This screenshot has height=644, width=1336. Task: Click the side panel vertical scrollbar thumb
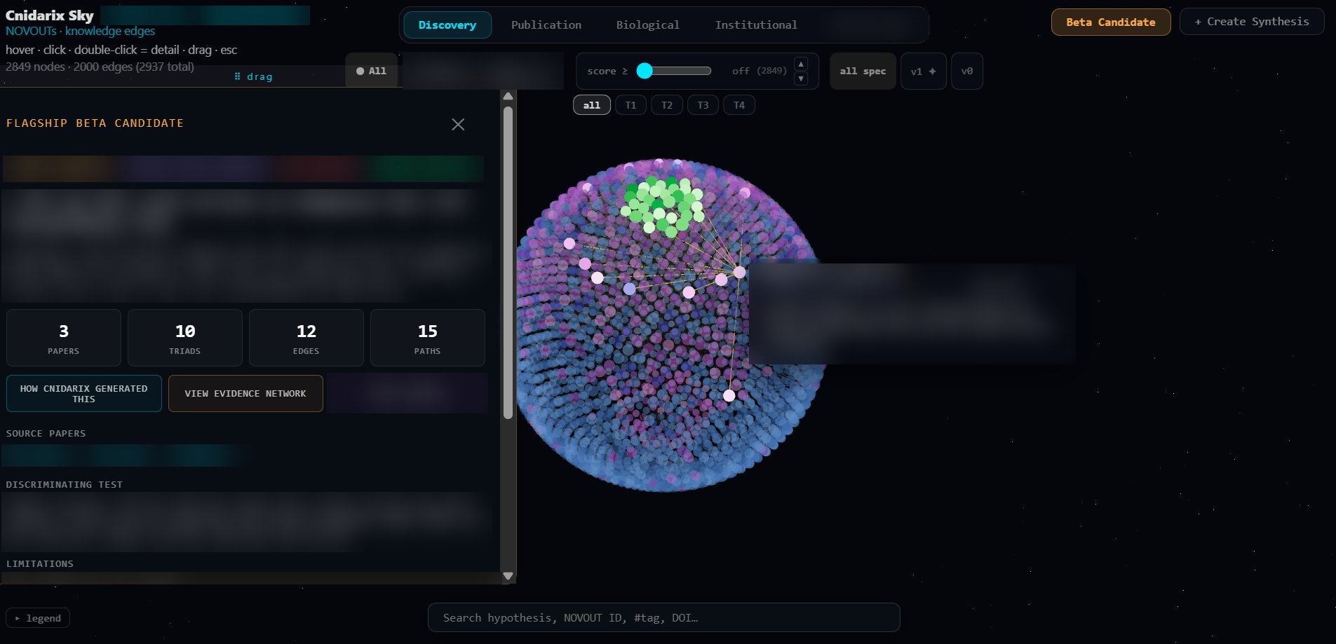click(x=508, y=263)
